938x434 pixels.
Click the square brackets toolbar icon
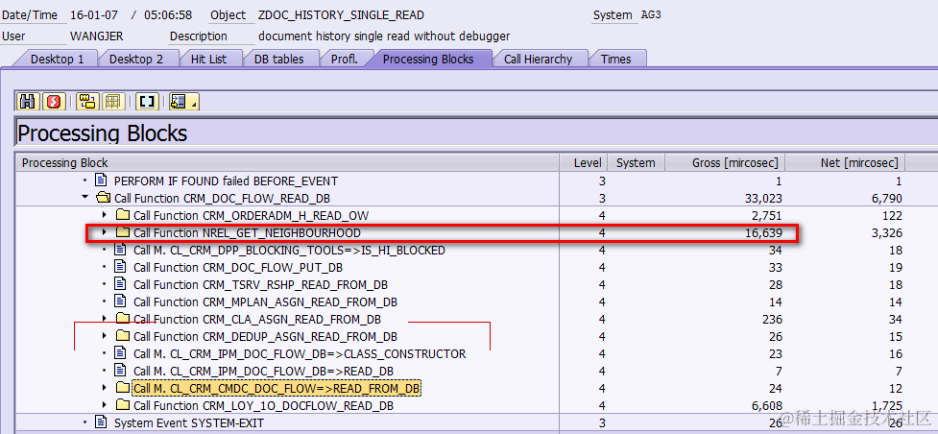tap(147, 102)
